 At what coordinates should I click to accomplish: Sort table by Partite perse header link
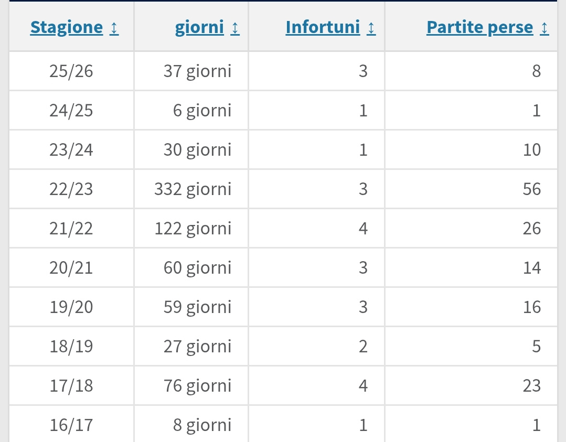[x=479, y=27]
